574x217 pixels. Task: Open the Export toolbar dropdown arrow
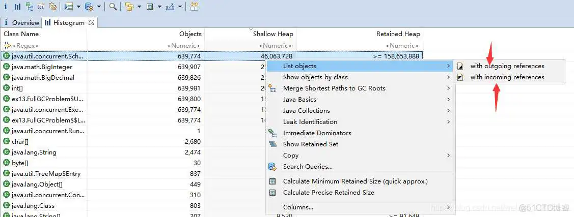[x=180, y=7]
